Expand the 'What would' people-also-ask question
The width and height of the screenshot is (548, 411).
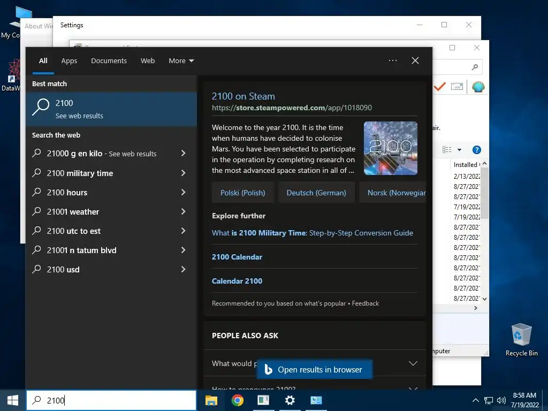(413, 363)
